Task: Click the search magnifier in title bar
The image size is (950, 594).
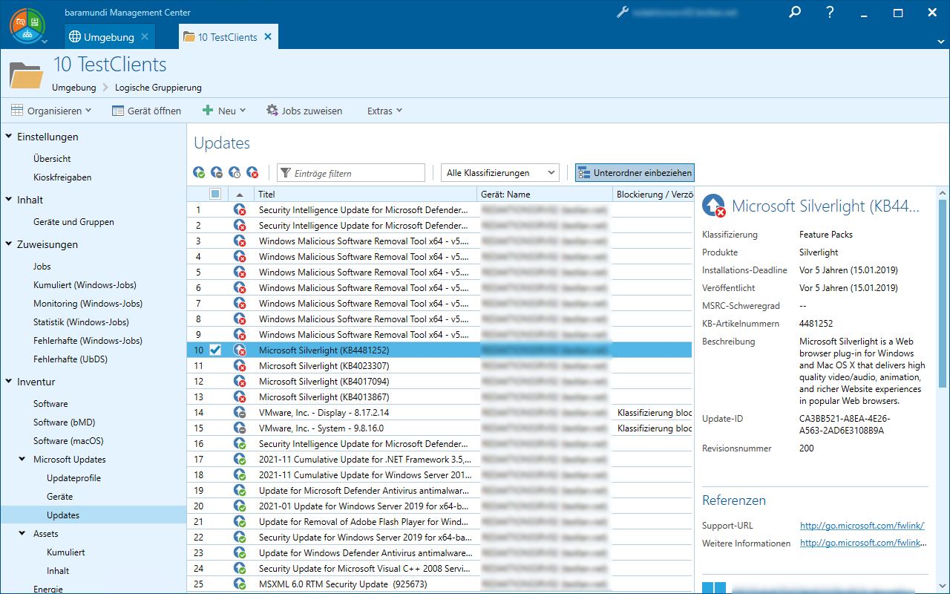Action: click(x=795, y=13)
